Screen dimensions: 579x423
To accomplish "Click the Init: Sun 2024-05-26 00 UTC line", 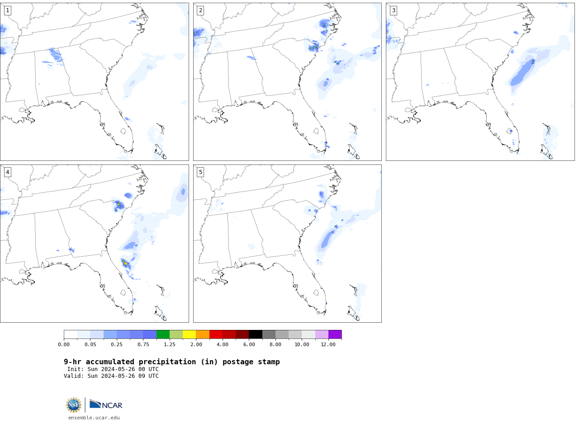I will (x=113, y=369).
